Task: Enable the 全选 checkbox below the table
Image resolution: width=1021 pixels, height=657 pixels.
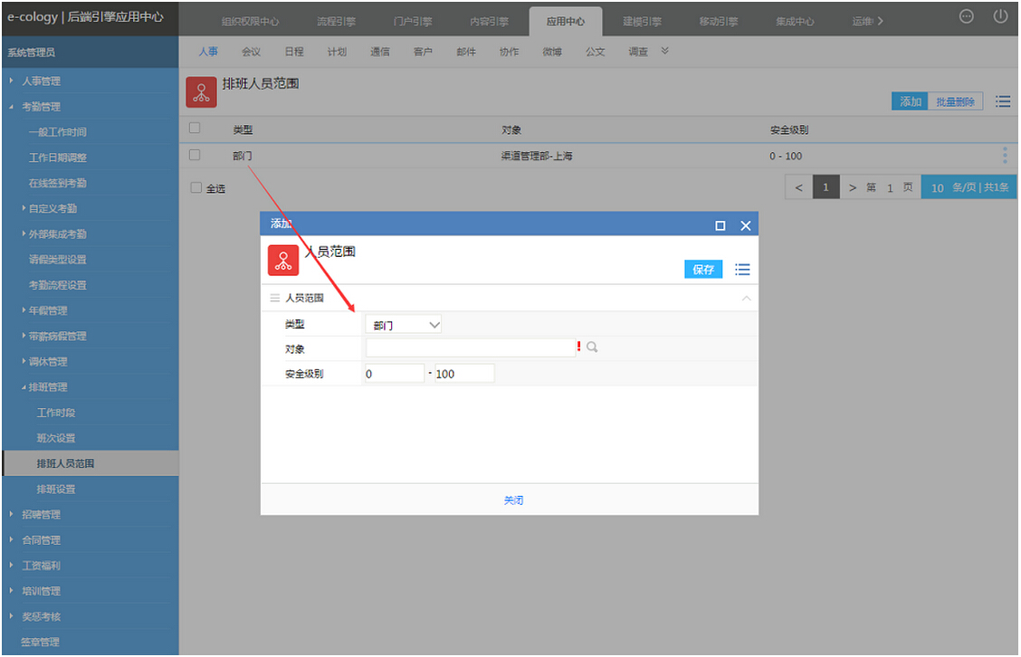Action: pyautogui.click(x=196, y=188)
